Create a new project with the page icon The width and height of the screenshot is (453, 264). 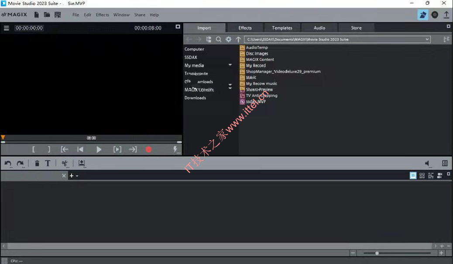coord(36,15)
